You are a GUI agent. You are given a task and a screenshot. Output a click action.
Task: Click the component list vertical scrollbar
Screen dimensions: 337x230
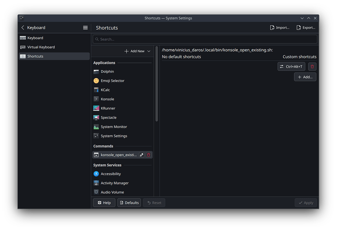pyautogui.click(x=157, y=84)
